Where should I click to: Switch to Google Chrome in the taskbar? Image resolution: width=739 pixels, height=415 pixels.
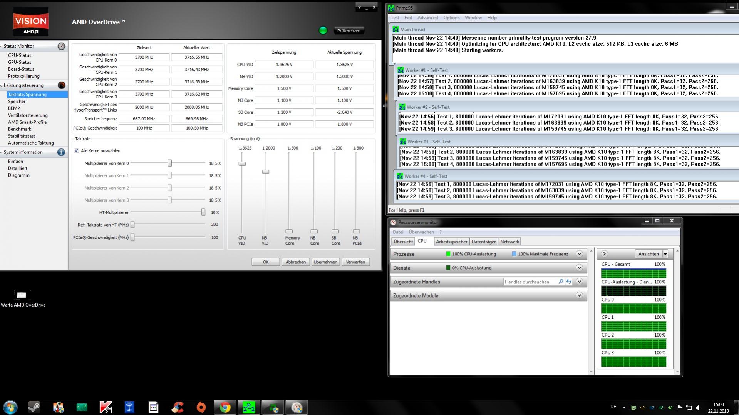coord(225,407)
